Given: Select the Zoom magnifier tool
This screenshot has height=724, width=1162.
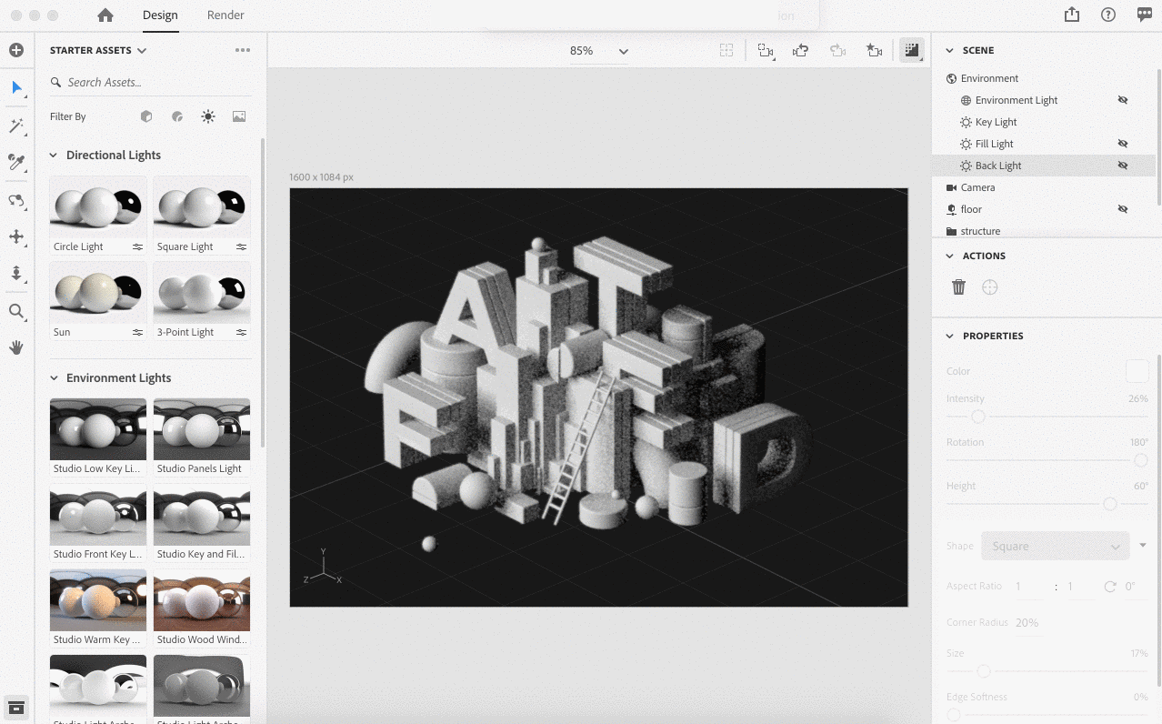Looking at the screenshot, I should pos(16,311).
